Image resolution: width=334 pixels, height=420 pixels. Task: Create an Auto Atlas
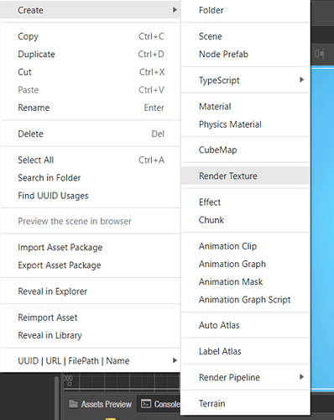click(x=245, y=325)
